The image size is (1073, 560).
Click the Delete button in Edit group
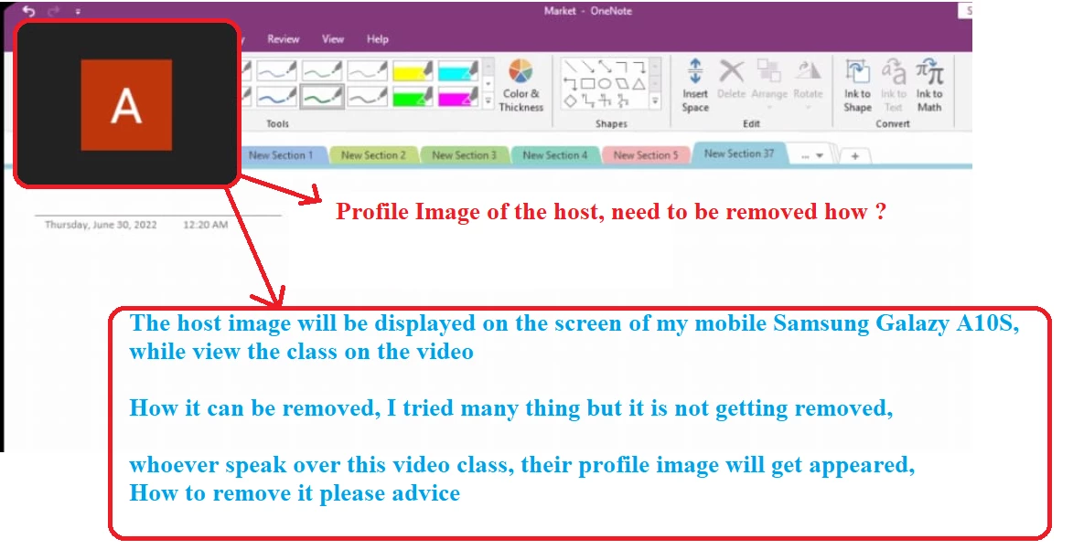732,80
